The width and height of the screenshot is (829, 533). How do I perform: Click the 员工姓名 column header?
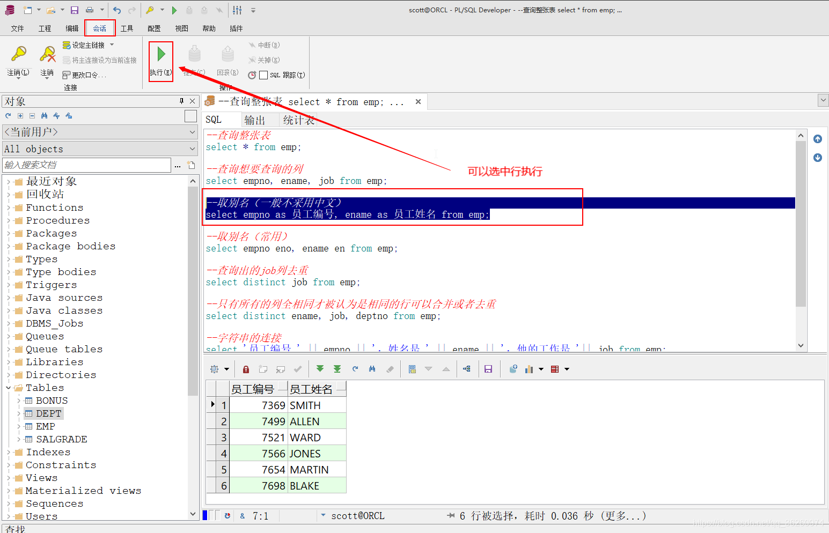[x=317, y=389]
